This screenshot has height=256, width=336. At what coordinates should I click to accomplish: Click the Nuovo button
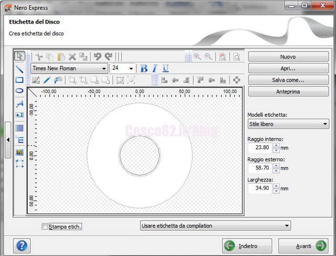[288, 57]
